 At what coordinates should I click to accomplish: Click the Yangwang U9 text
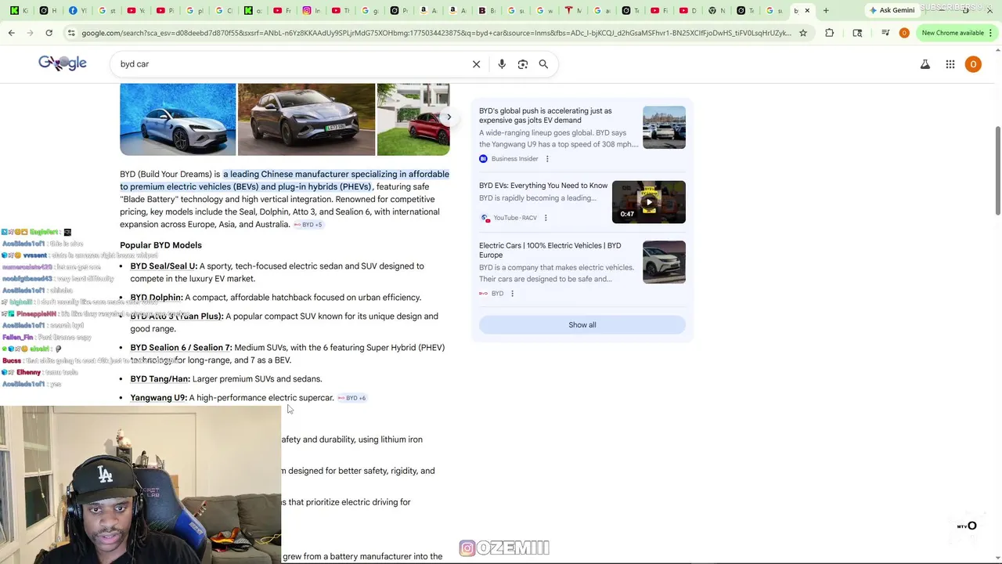click(x=158, y=398)
